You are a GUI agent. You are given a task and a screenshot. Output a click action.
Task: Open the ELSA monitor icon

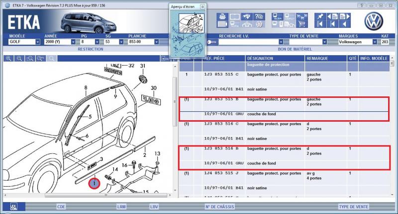point(278,17)
